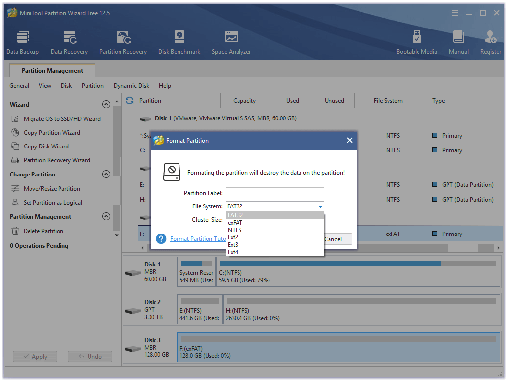Click Set Partition as Logical
This screenshot has width=508, height=381.
[53, 203]
